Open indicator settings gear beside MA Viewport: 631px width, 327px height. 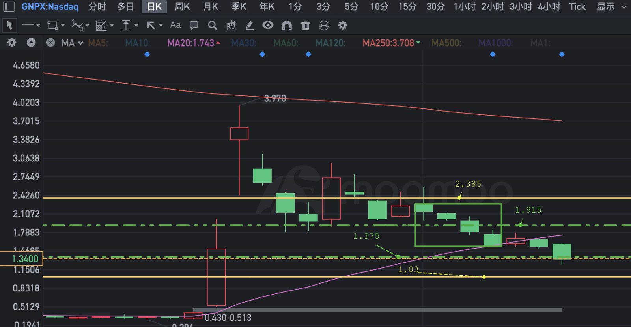coord(12,43)
